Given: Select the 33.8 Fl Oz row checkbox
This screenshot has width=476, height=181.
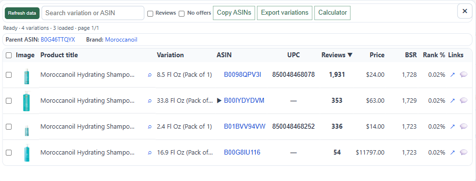Looking at the screenshot, I should [x=9, y=101].
